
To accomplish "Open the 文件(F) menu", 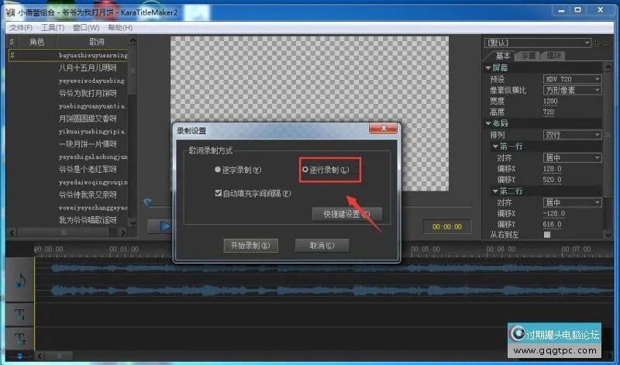I will pos(21,27).
